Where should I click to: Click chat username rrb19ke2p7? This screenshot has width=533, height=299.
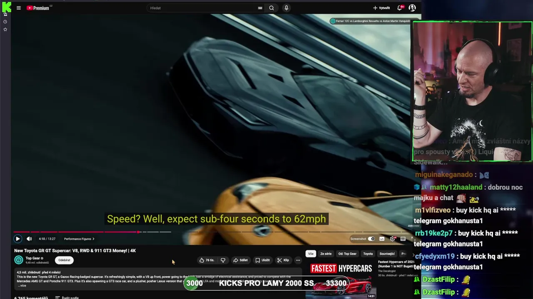click(x=434, y=233)
